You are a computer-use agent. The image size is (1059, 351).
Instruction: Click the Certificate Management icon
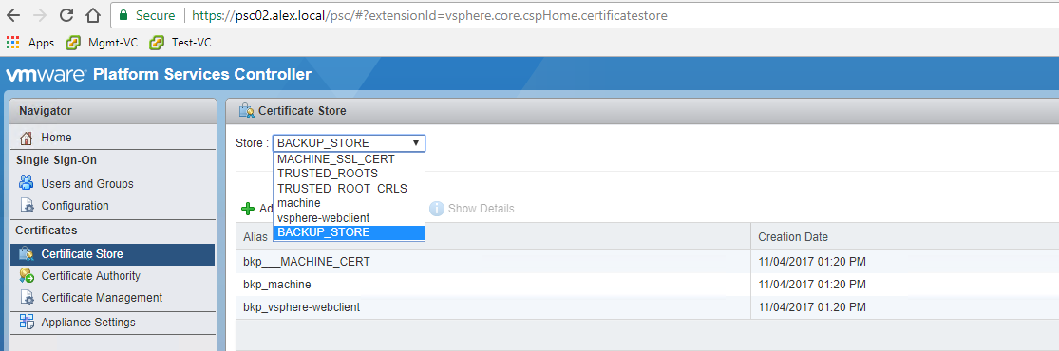click(27, 297)
